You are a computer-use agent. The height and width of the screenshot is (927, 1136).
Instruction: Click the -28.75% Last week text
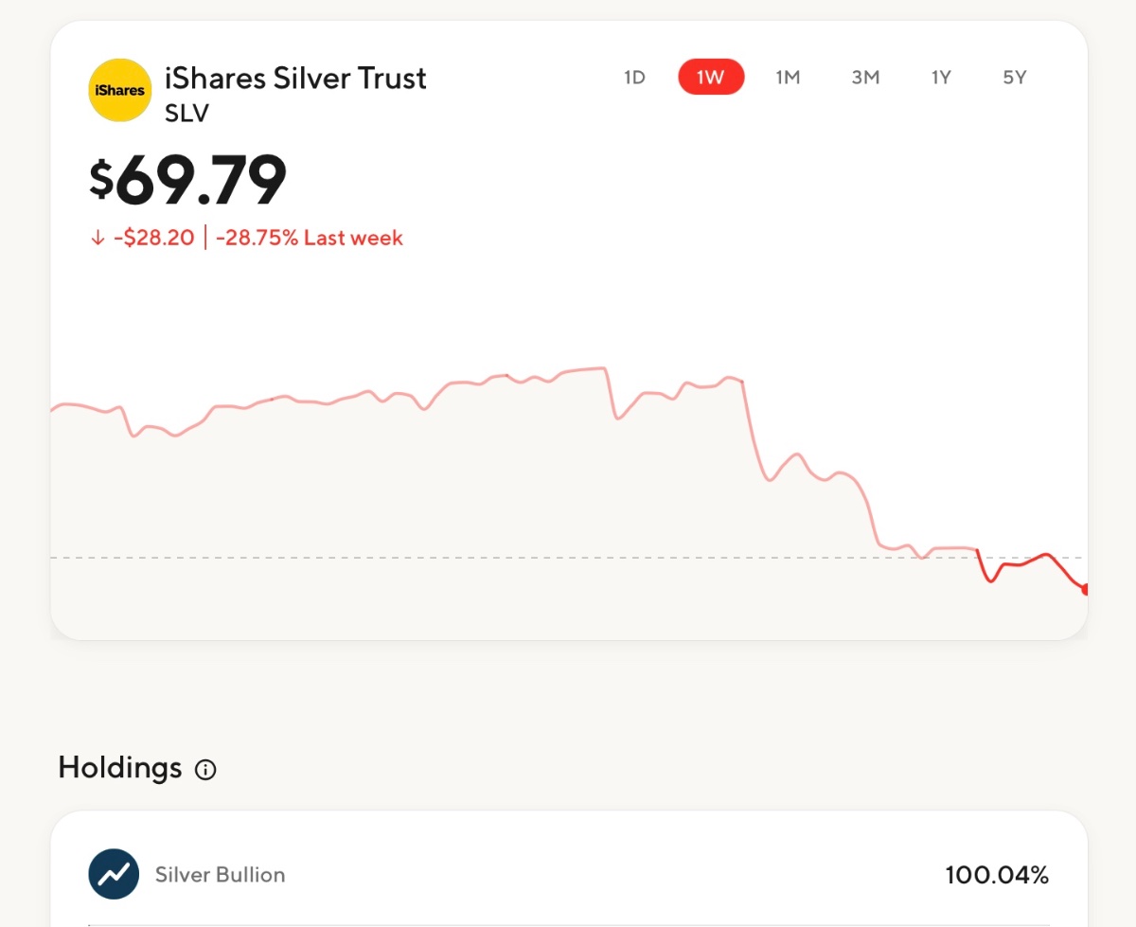pos(310,238)
